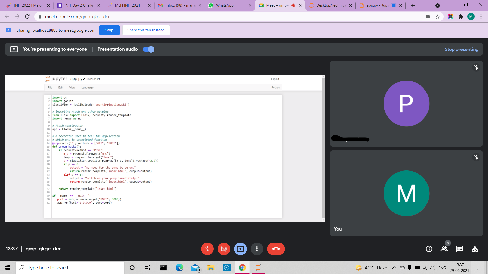This screenshot has width=488, height=274.
Task: Show hidden system tray icons chevron
Action: pos(394,268)
